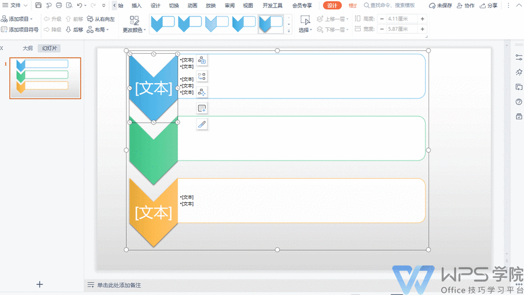The image size is (524, 295).
Task: Open the 文件 menu
Action: (x=15, y=5)
